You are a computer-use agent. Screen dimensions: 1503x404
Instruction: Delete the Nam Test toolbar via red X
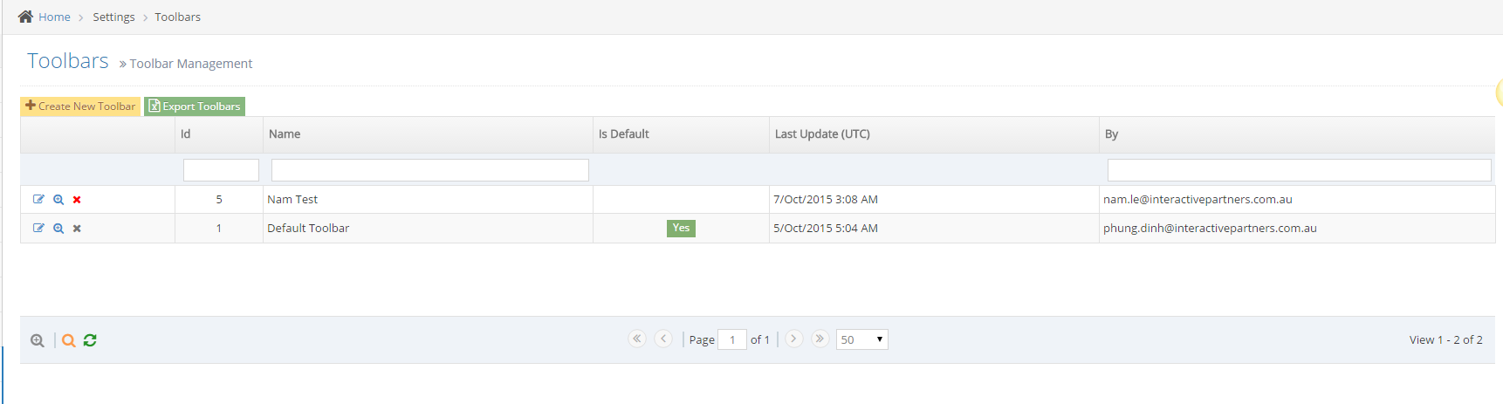[x=77, y=200]
